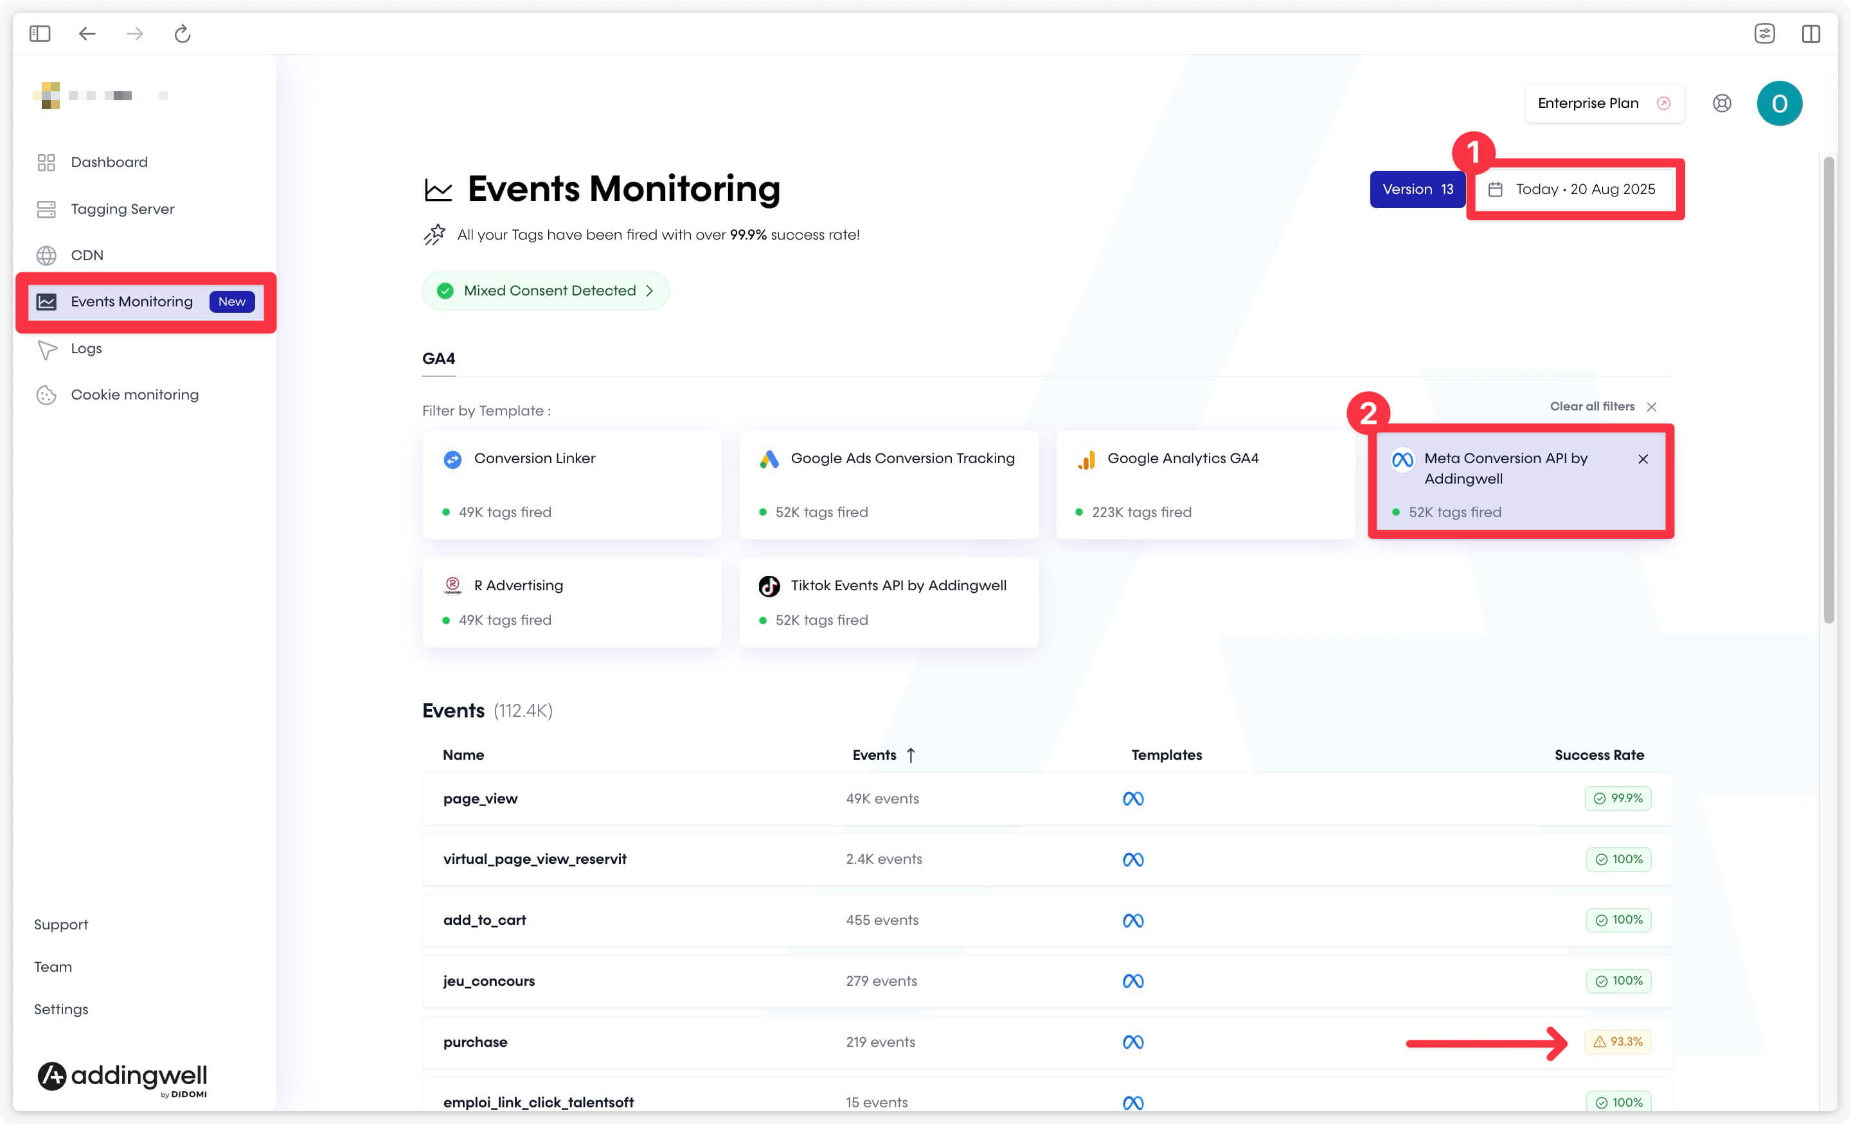Filter by Conversion Linker template

coord(571,484)
